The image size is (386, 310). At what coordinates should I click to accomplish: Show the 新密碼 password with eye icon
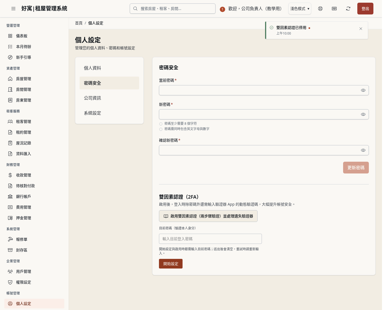pos(363,114)
